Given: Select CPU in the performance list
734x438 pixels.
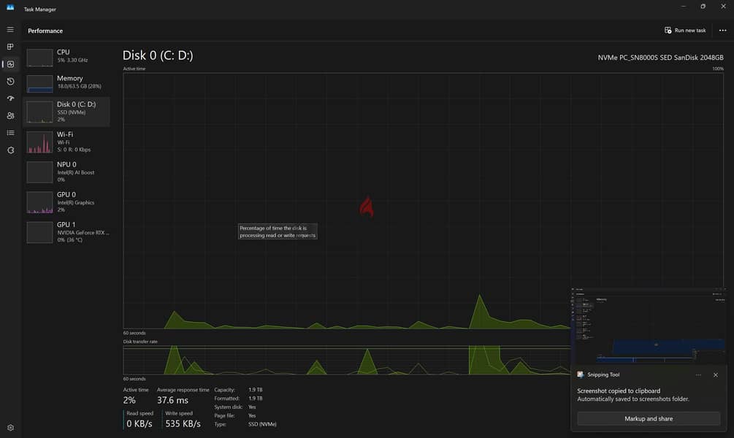Looking at the screenshot, I should click(66, 58).
